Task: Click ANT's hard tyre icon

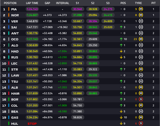Action: (141, 33)
